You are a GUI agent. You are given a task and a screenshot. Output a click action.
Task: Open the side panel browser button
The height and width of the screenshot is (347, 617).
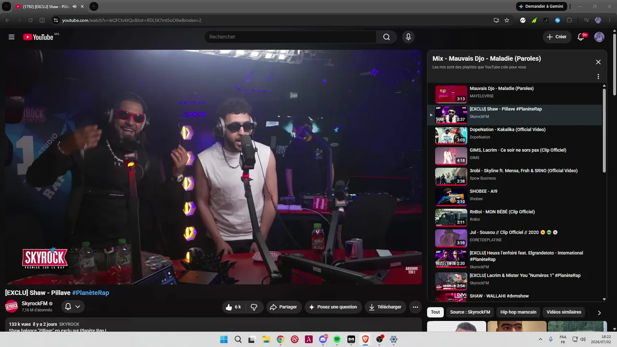(x=42, y=20)
